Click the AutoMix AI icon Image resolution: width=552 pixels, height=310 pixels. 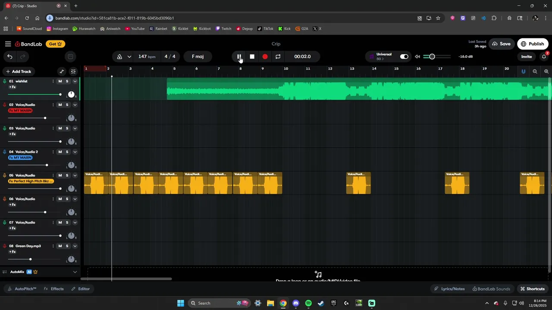point(29,272)
